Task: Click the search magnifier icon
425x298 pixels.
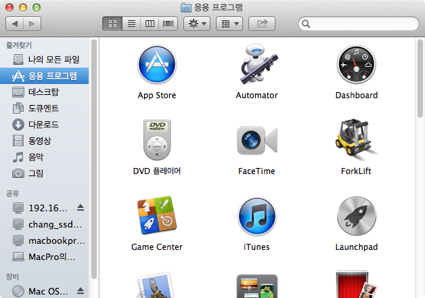Action: tap(306, 24)
